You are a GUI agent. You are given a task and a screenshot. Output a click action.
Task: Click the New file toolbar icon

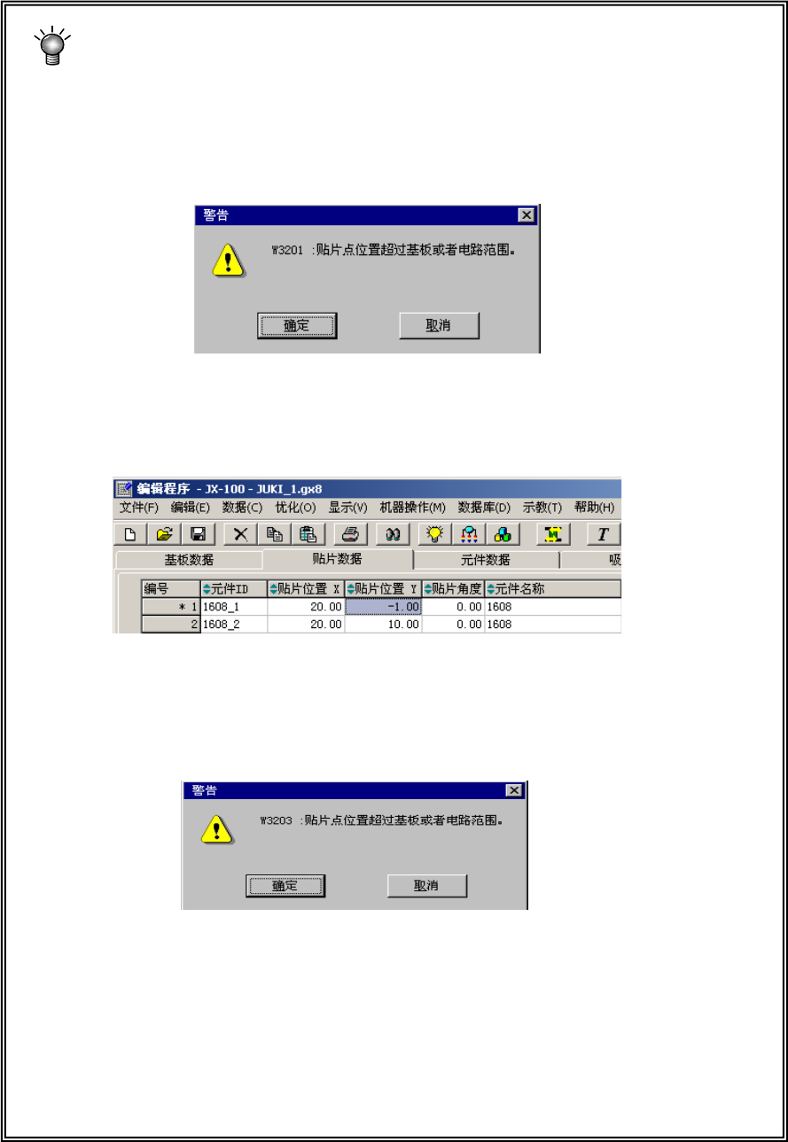pyautogui.click(x=130, y=534)
